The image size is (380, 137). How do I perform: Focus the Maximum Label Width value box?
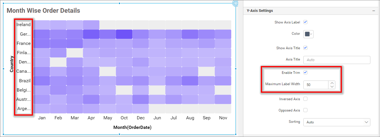point(316,85)
